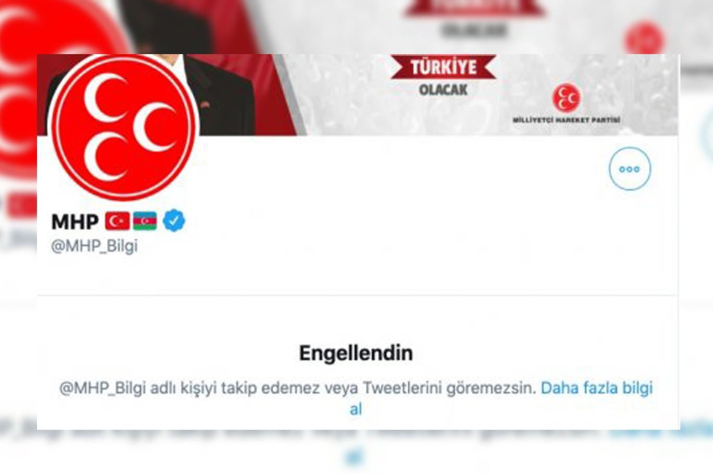
Task: Open the Daha fazla bilgi link
Action: (x=597, y=388)
